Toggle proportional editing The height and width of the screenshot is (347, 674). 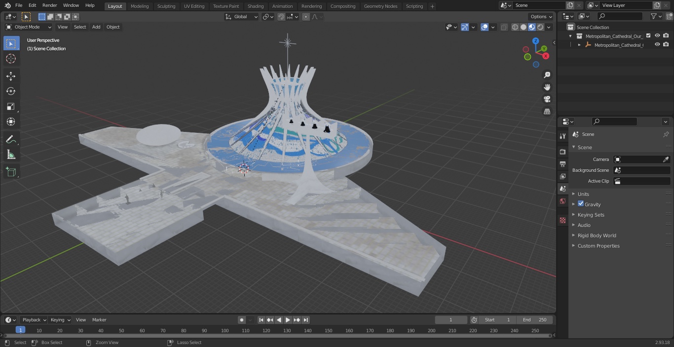click(306, 17)
